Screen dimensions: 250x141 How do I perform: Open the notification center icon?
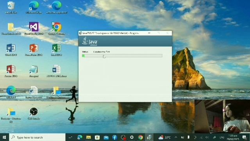click(x=244, y=137)
